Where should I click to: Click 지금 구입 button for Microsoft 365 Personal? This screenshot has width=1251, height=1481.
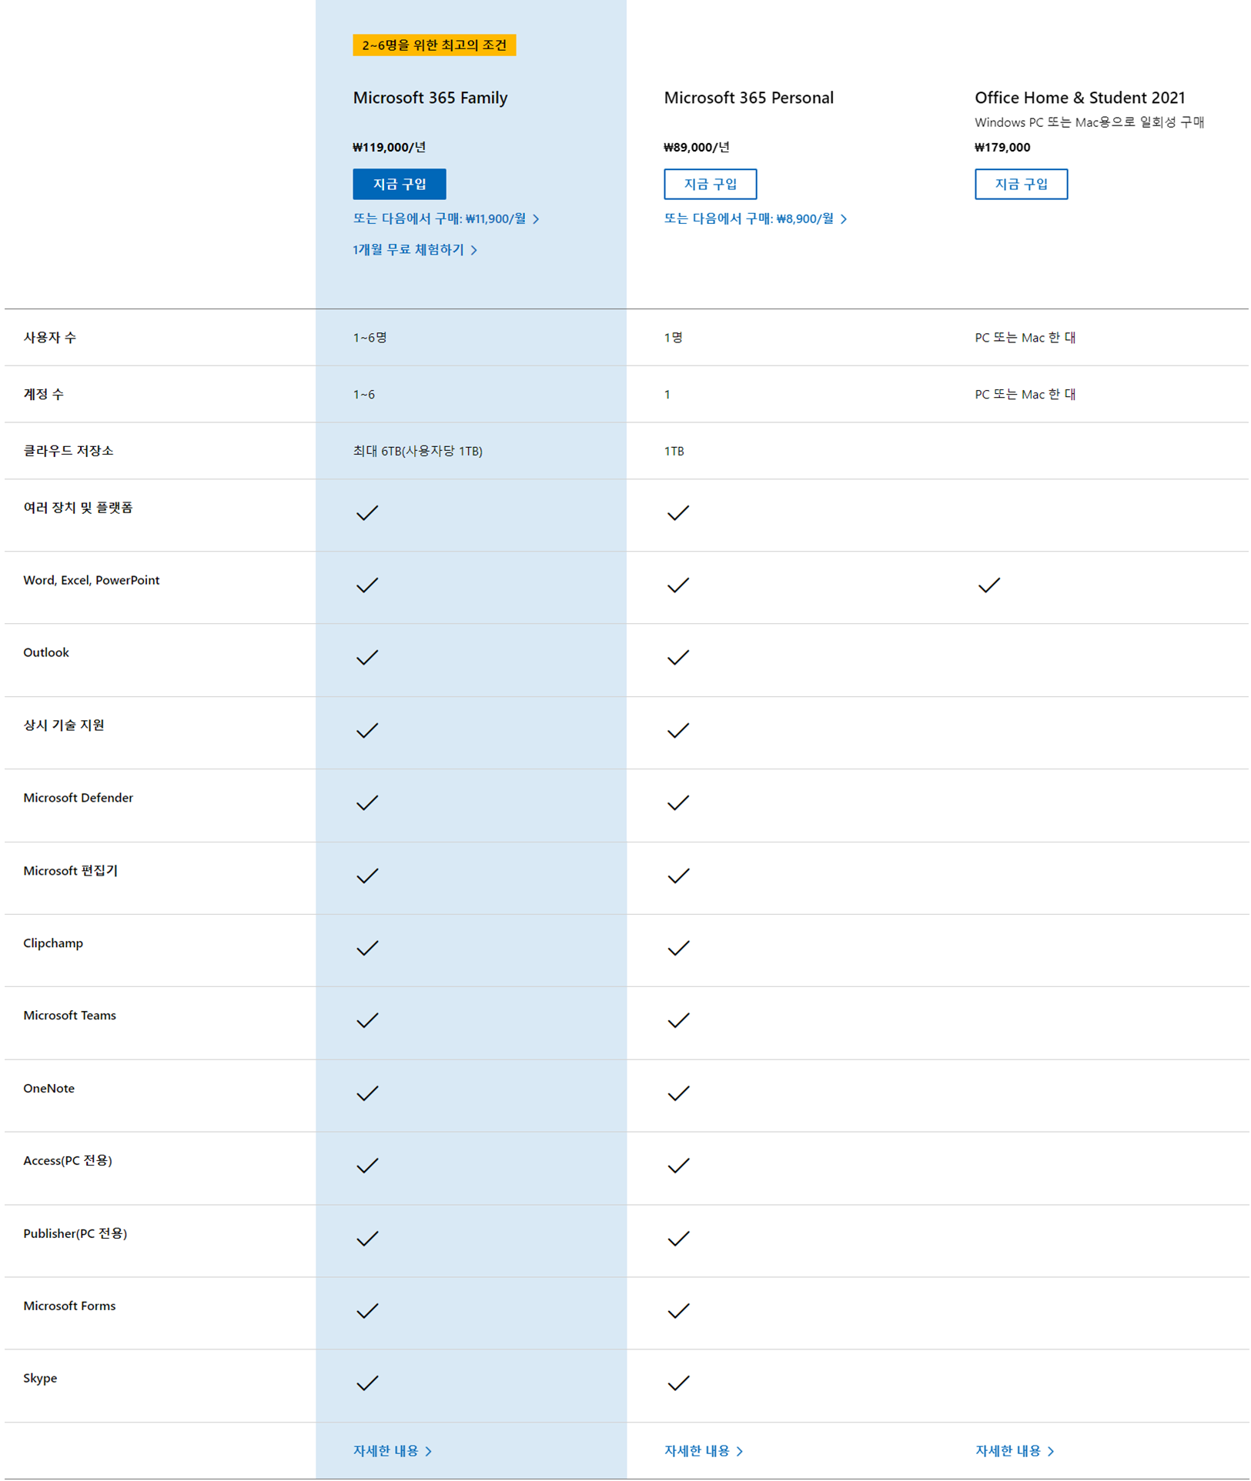[710, 184]
